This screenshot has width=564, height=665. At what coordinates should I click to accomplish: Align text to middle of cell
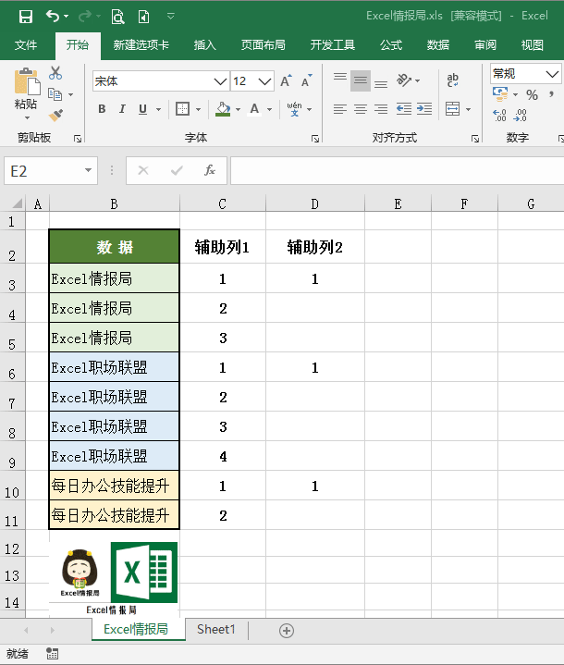tap(361, 80)
